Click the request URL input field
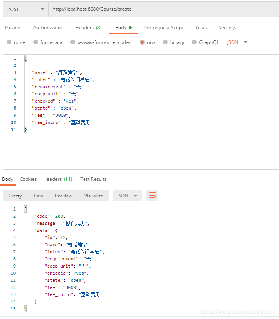279x319 pixels. point(162,9)
